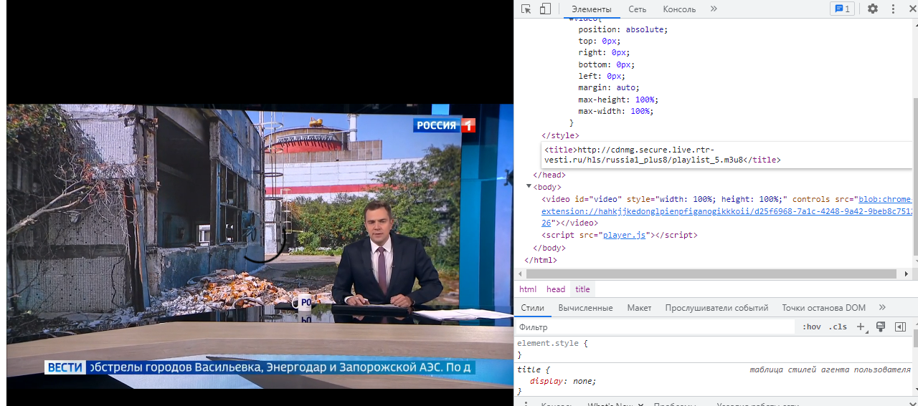Show more style pane tabs chevron
Viewport: 918px width, 406px height.
[883, 308]
